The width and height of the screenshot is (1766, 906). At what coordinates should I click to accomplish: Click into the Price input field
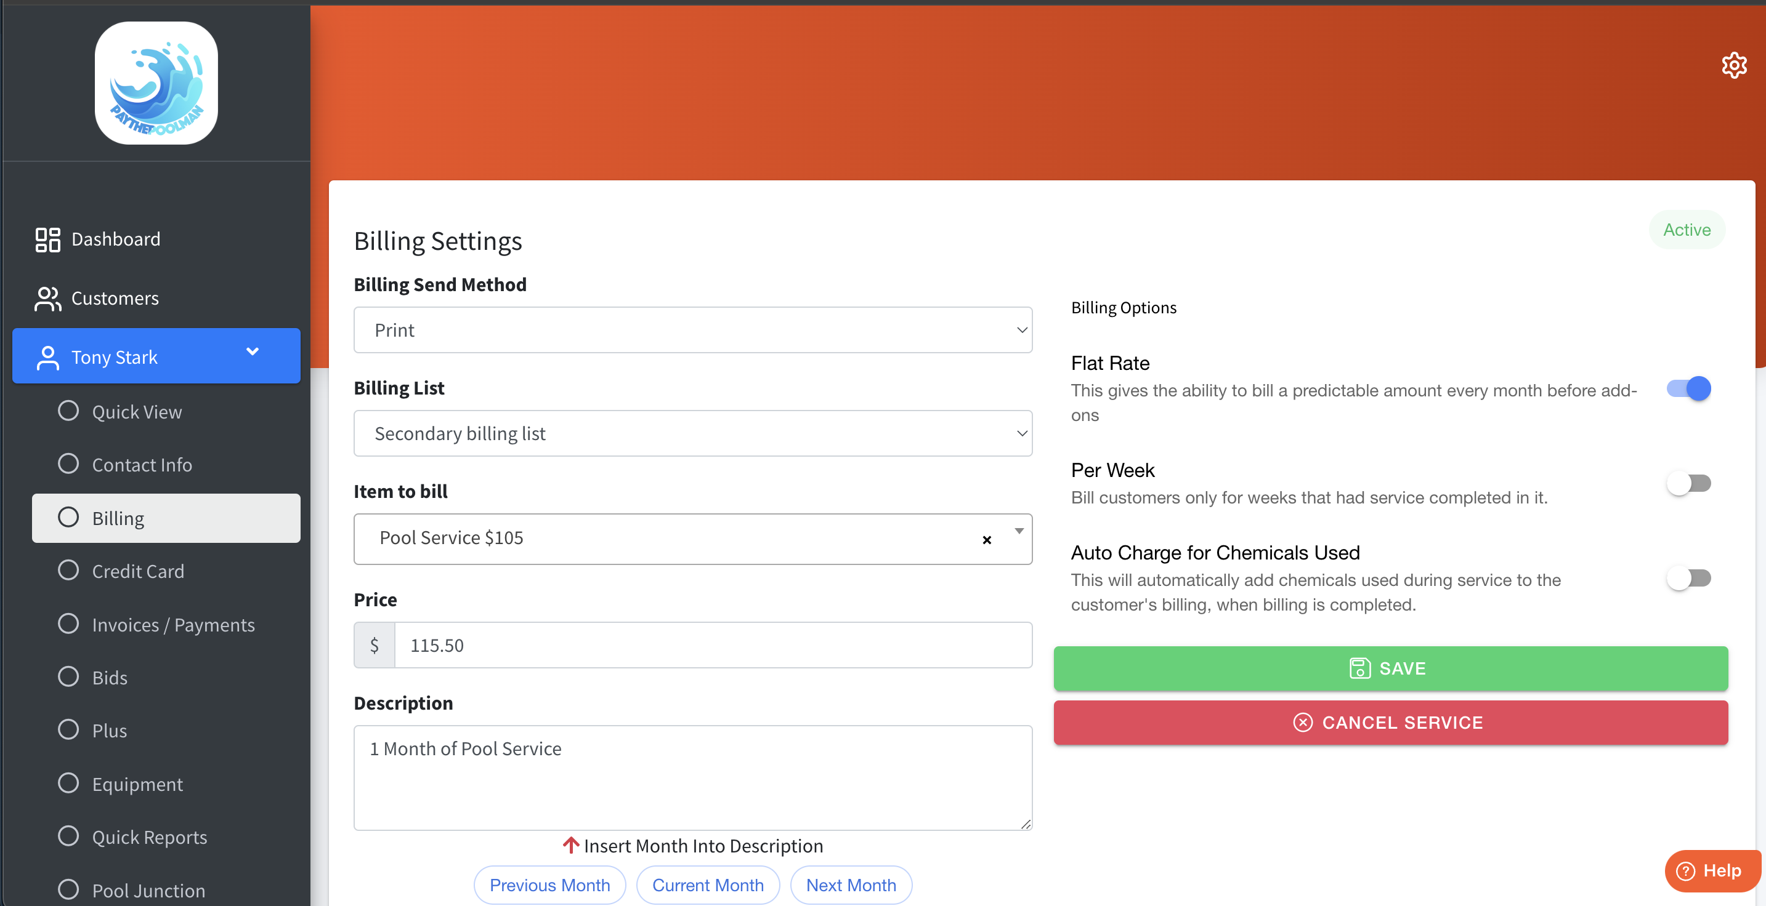[713, 645]
